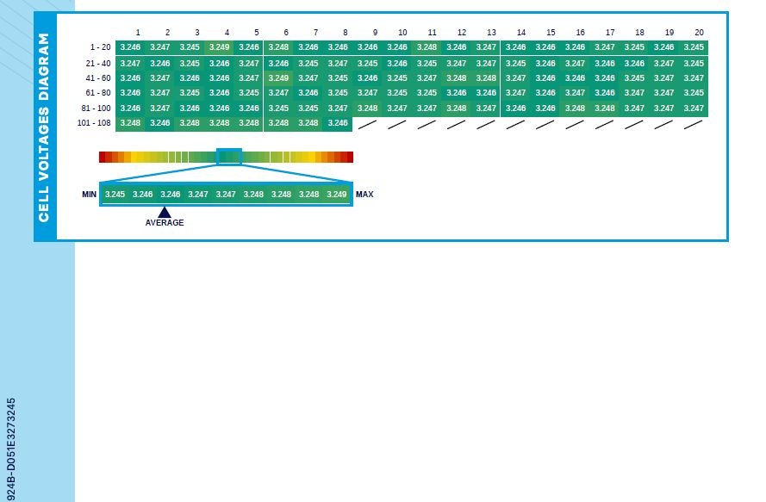Select the row label 1 - 20
This screenshot has width=766, height=502.
99,47
